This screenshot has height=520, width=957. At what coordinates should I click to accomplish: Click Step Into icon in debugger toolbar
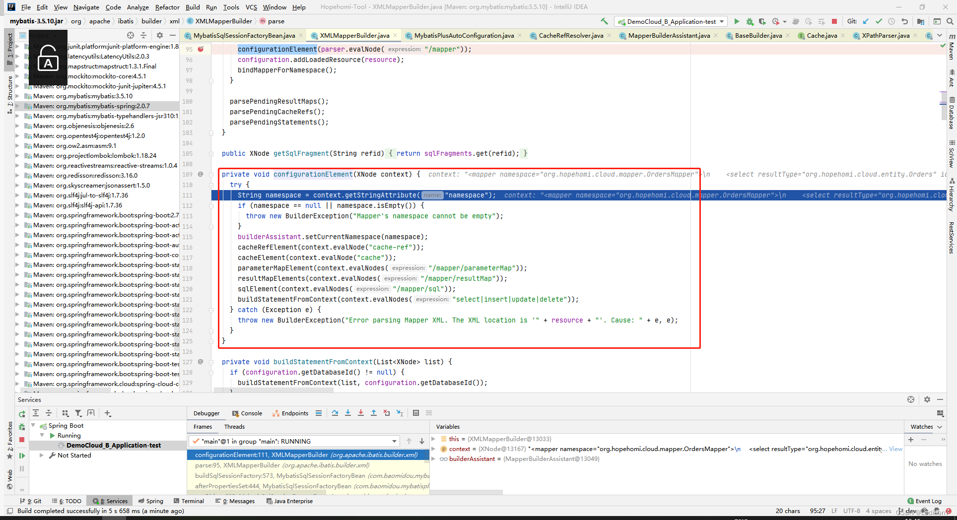point(348,413)
